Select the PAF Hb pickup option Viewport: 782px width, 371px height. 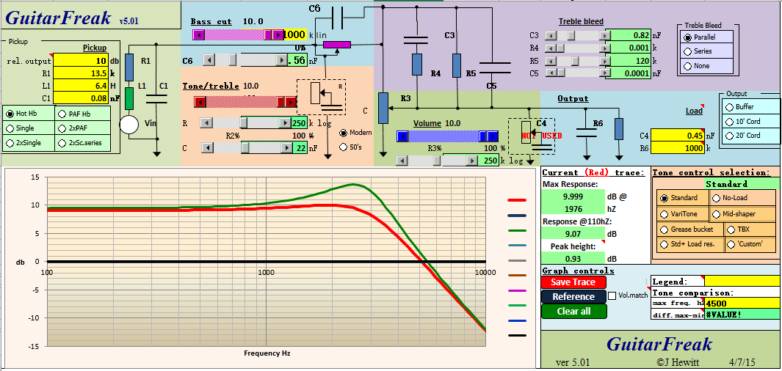[62, 114]
